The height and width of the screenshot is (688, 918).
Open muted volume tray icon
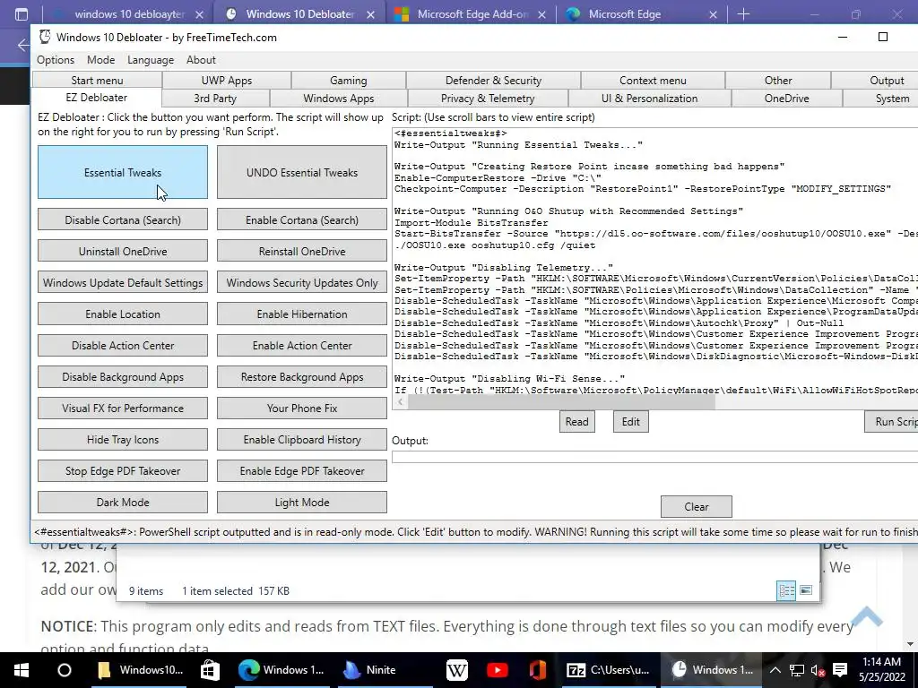(818, 670)
